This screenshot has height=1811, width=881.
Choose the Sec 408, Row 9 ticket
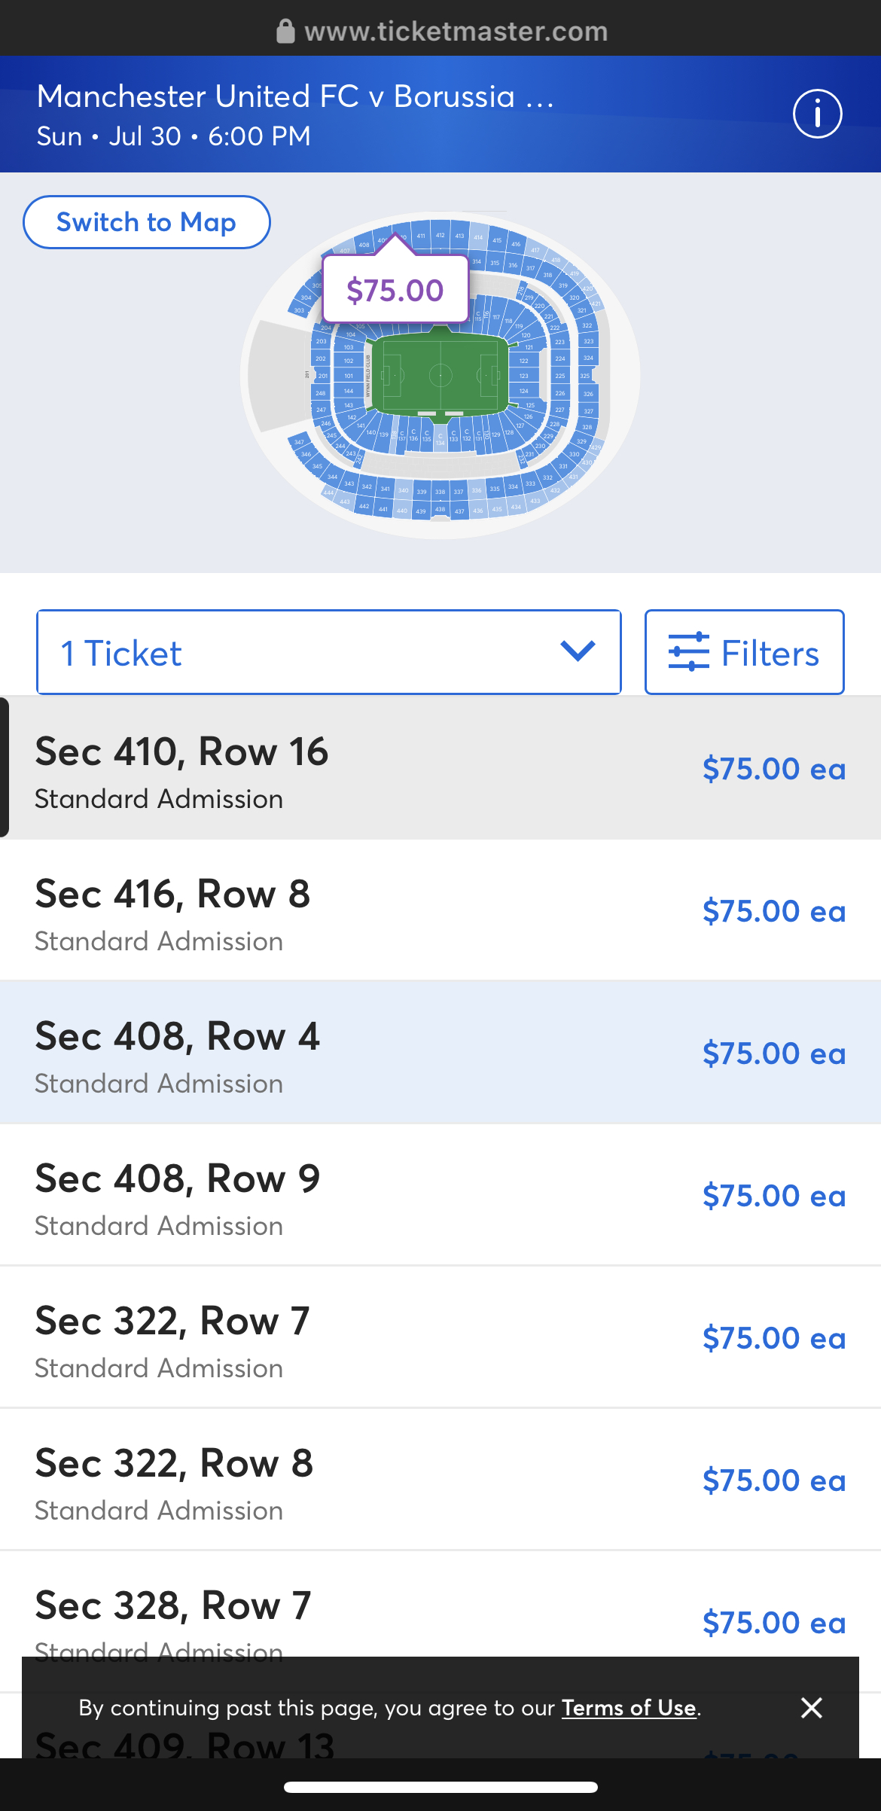pyautogui.click(x=440, y=1195)
